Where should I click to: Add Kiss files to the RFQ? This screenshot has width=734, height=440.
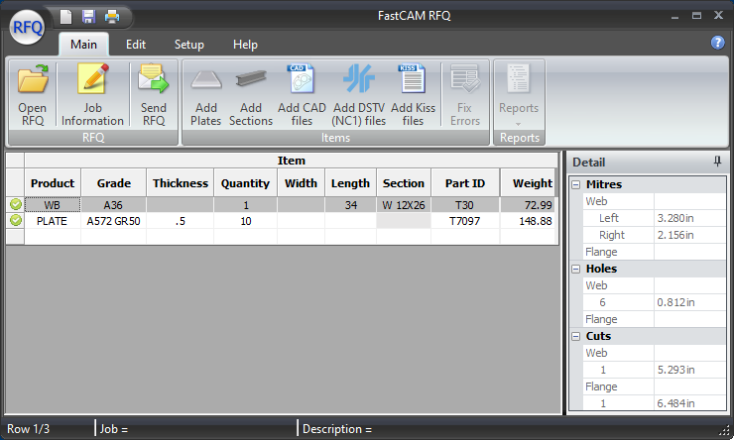click(413, 95)
